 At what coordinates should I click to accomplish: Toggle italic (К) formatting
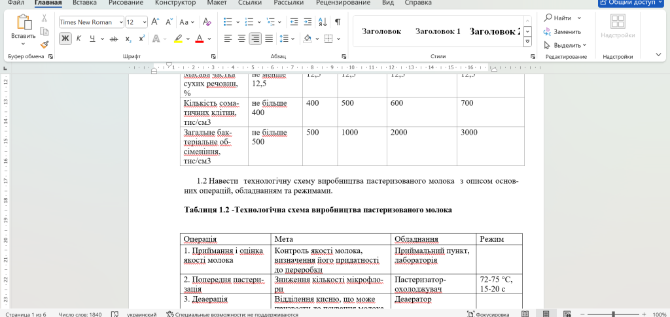coord(79,39)
